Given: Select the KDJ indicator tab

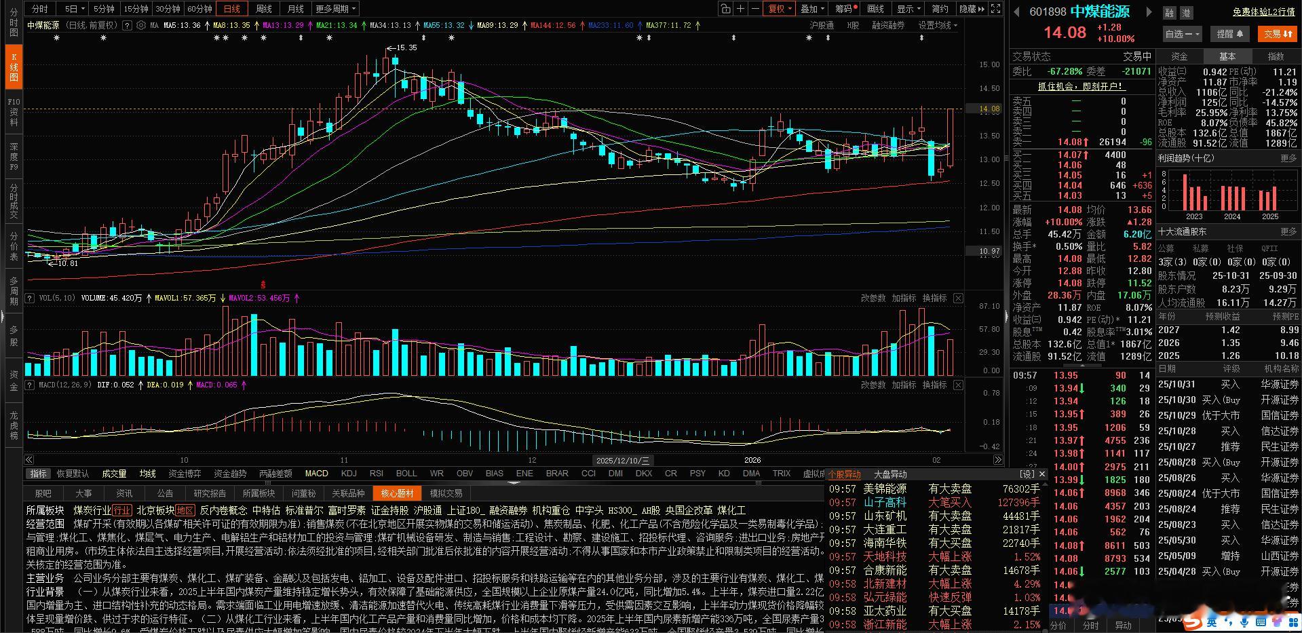Looking at the screenshot, I should click(348, 474).
